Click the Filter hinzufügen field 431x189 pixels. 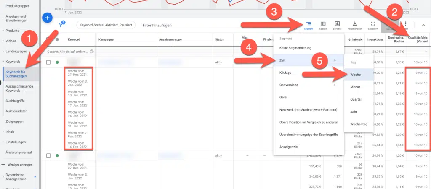pos(157,25)
